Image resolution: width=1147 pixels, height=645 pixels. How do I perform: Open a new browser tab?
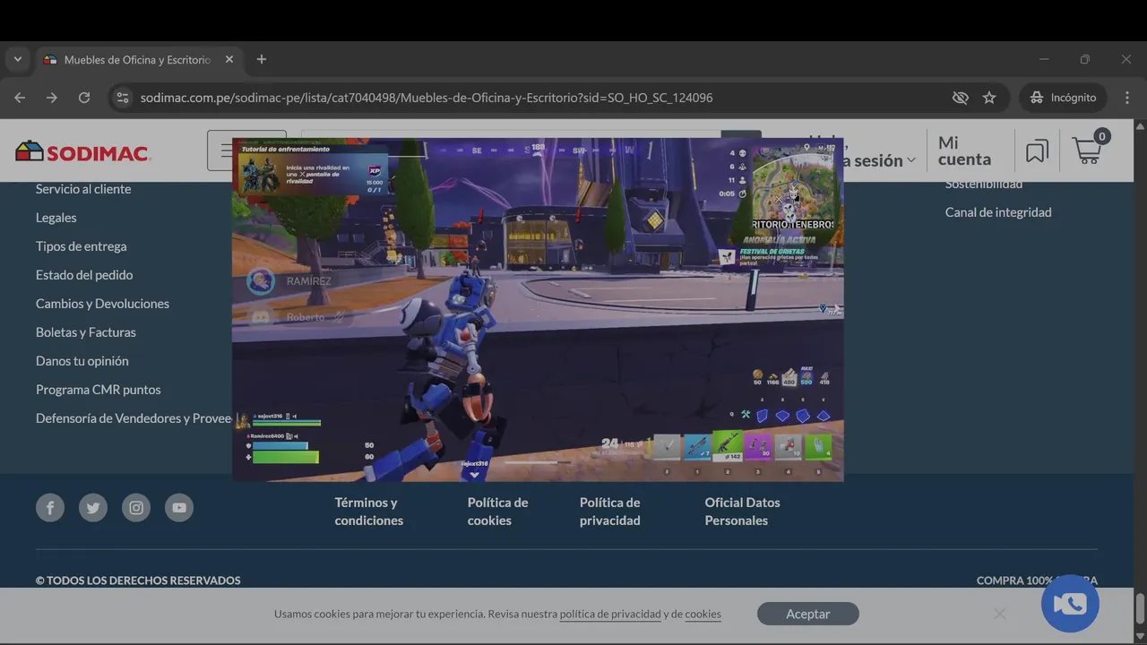pos(262,59)
